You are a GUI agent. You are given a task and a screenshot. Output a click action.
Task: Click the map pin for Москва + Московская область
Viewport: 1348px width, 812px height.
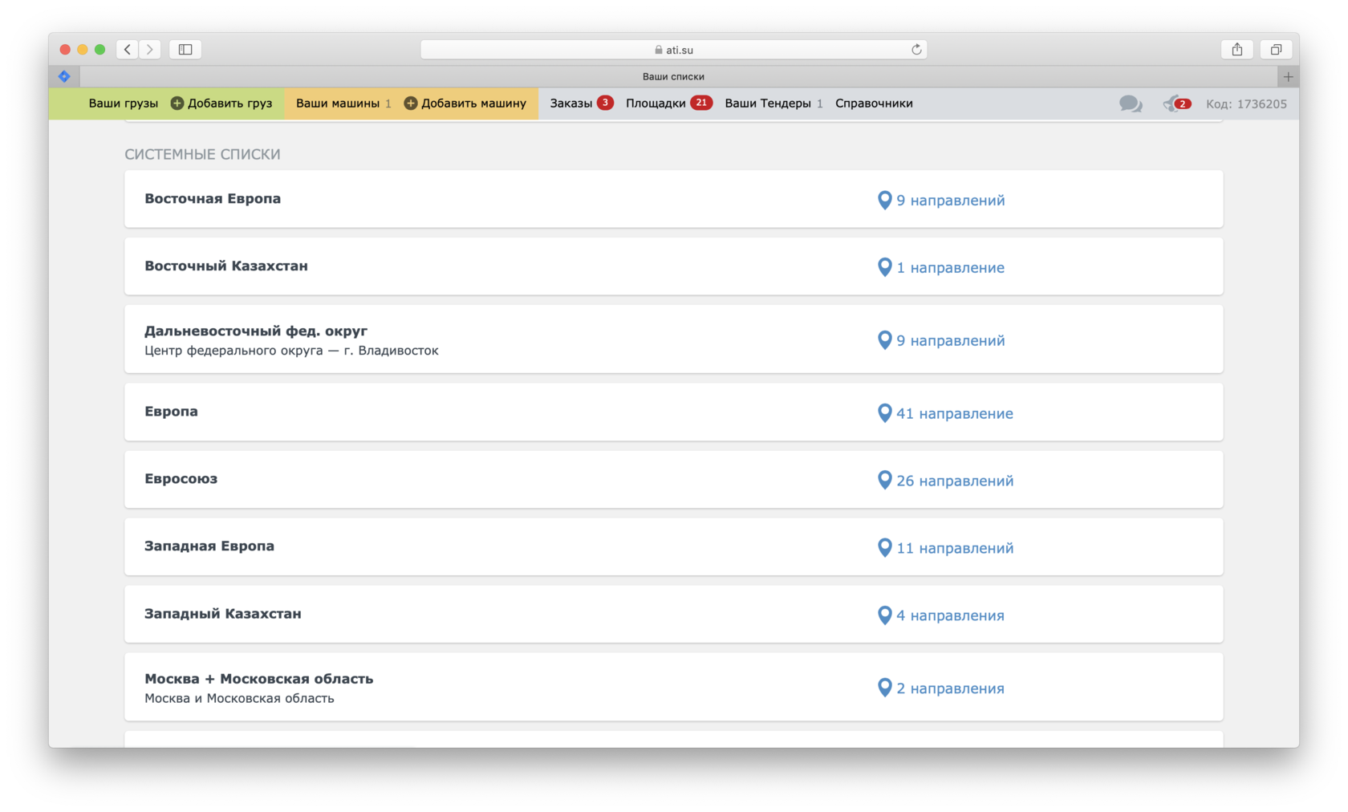pos(884,688)
